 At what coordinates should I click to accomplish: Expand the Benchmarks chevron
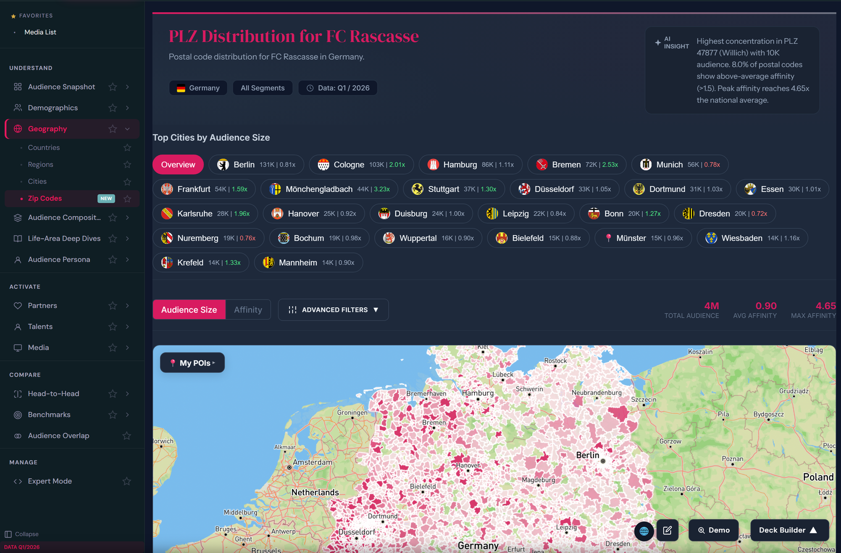127,415
